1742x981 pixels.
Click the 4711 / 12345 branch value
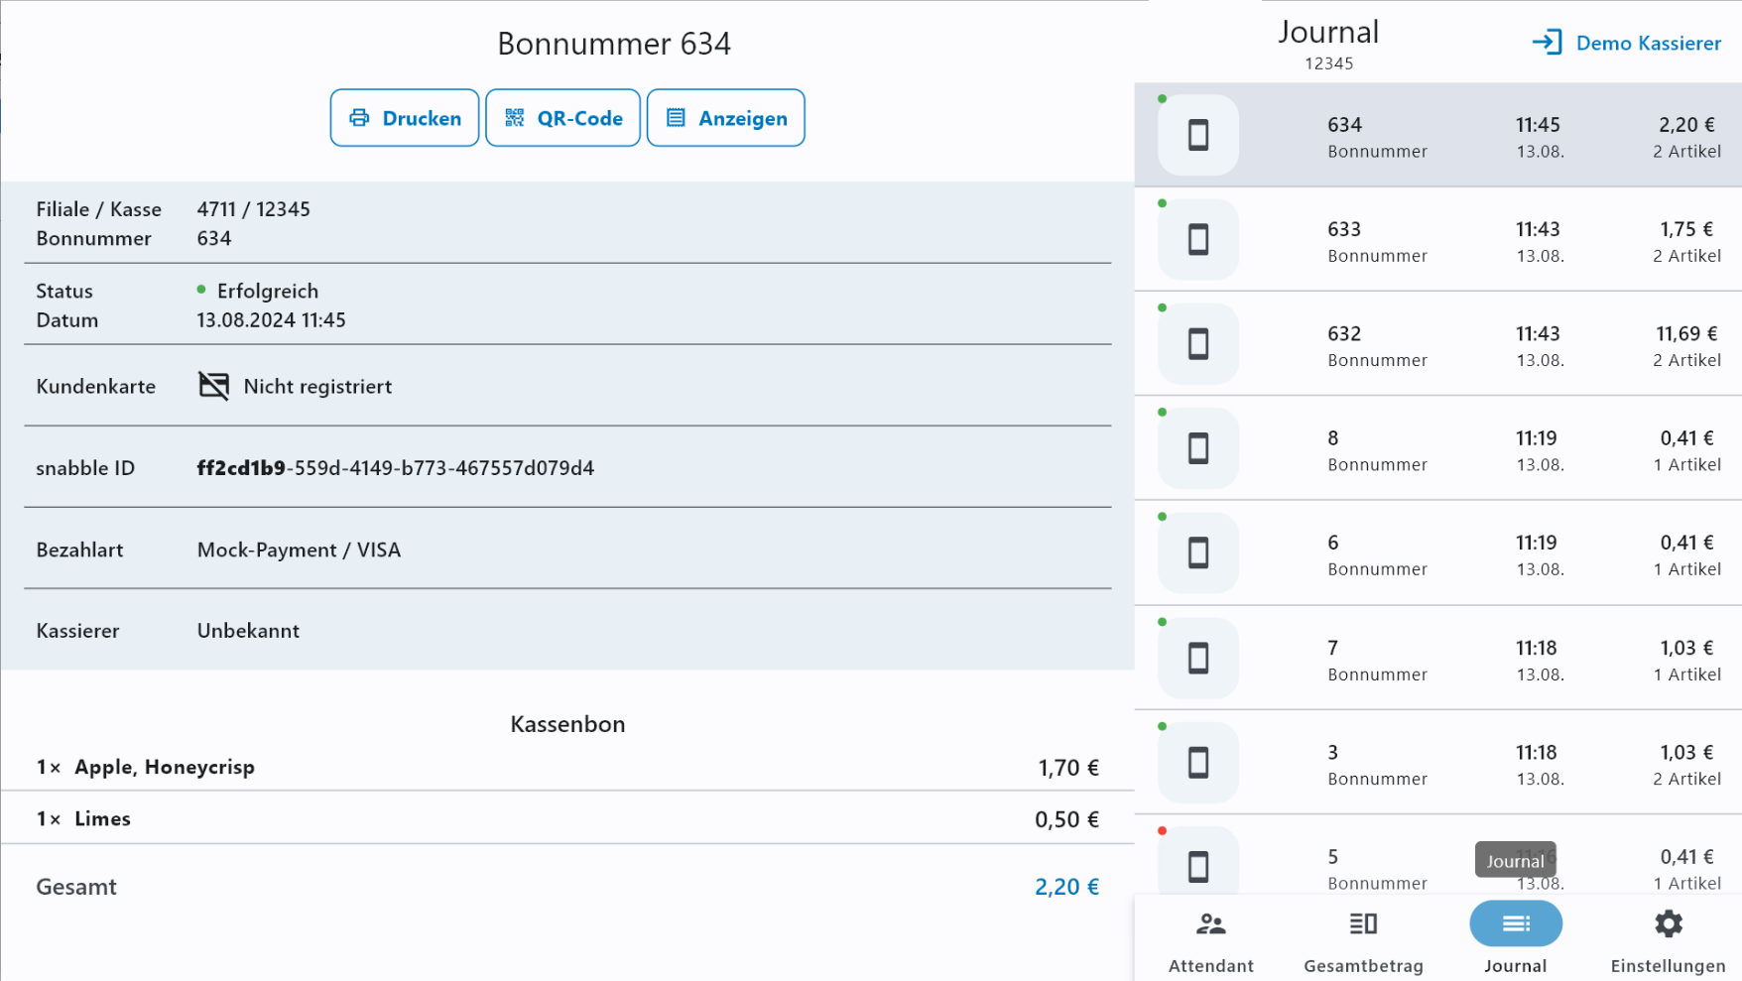253,209
